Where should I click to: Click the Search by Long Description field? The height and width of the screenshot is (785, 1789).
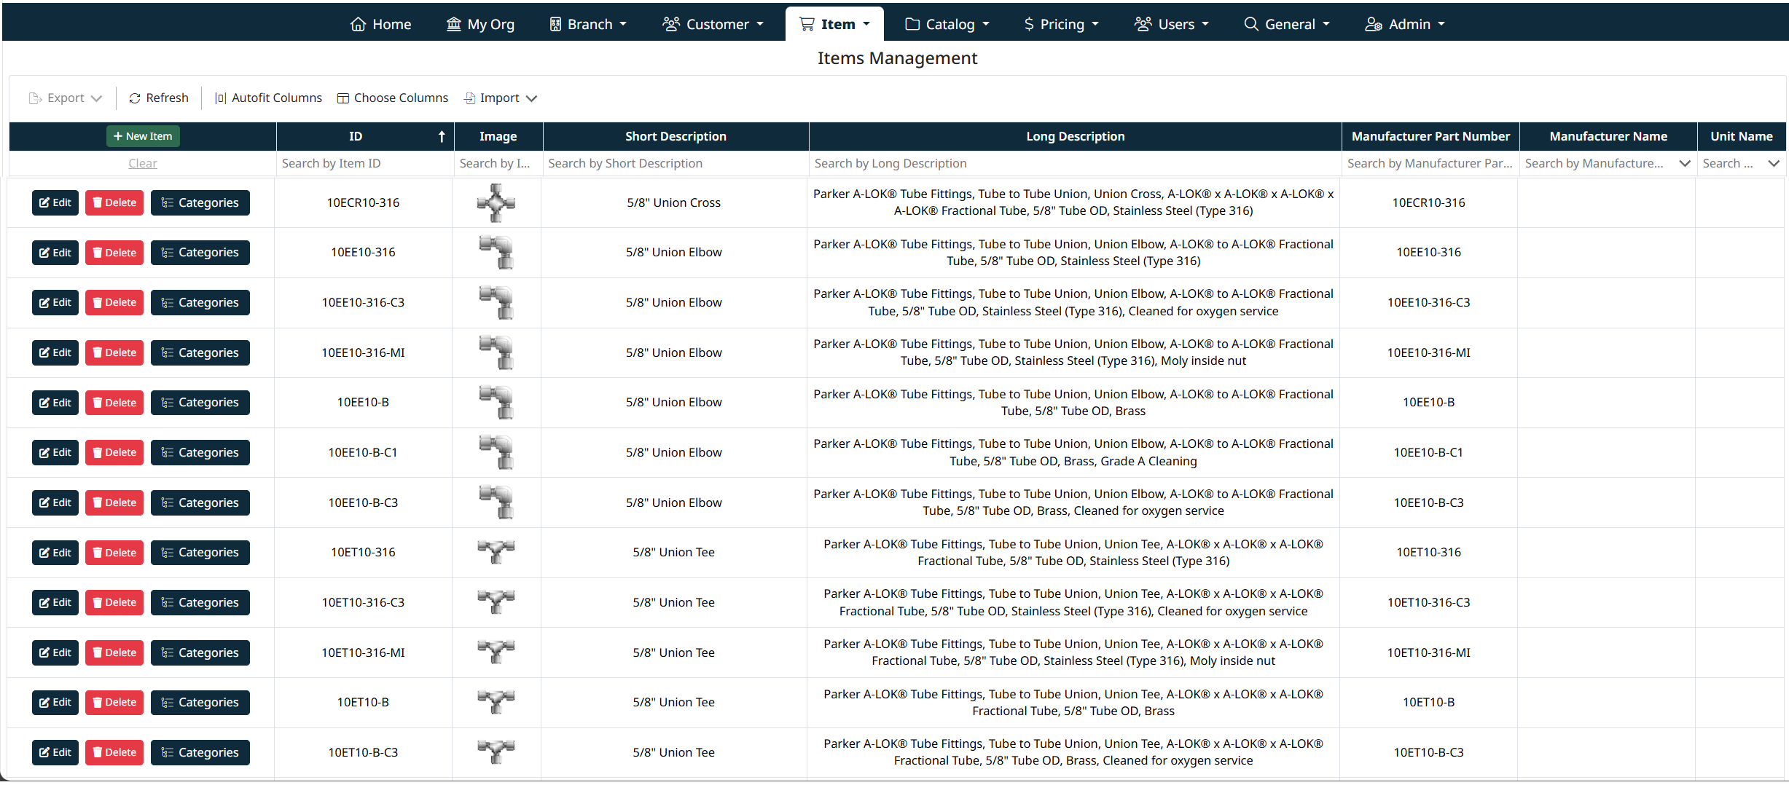(1074, 164)
